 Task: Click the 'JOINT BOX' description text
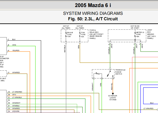point(151,34)
